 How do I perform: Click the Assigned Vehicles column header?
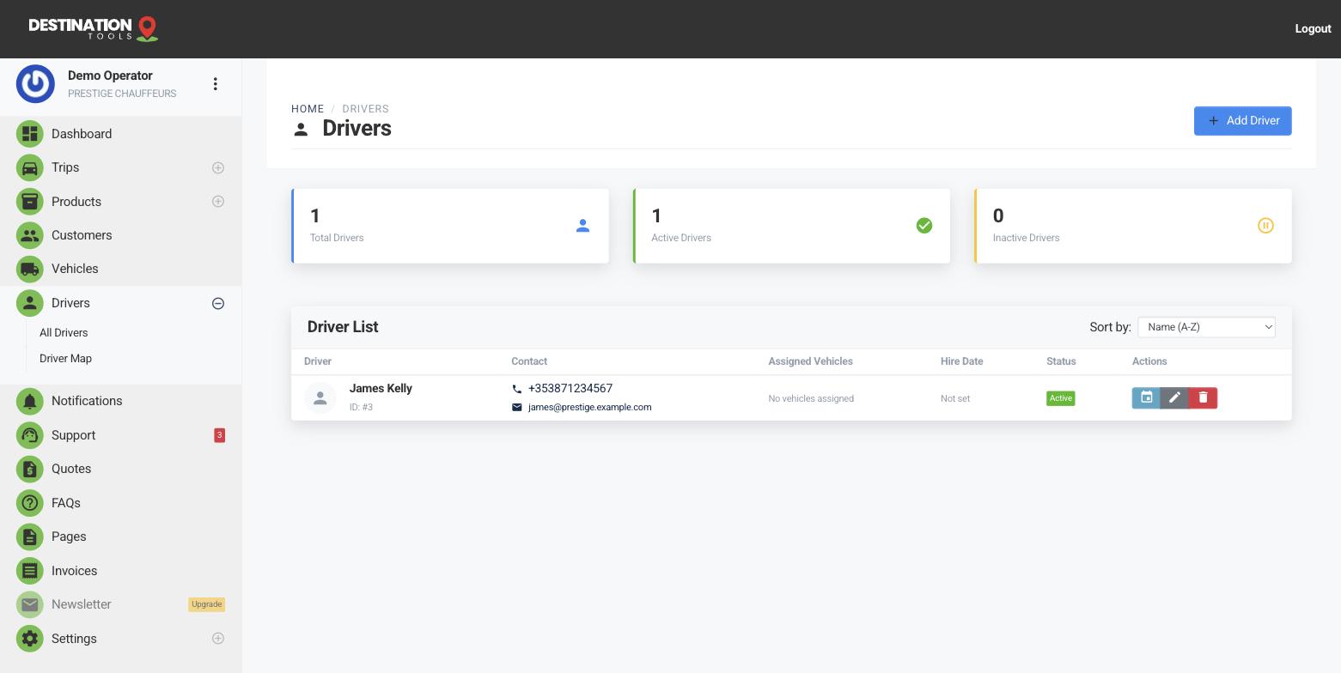(810, 361)
